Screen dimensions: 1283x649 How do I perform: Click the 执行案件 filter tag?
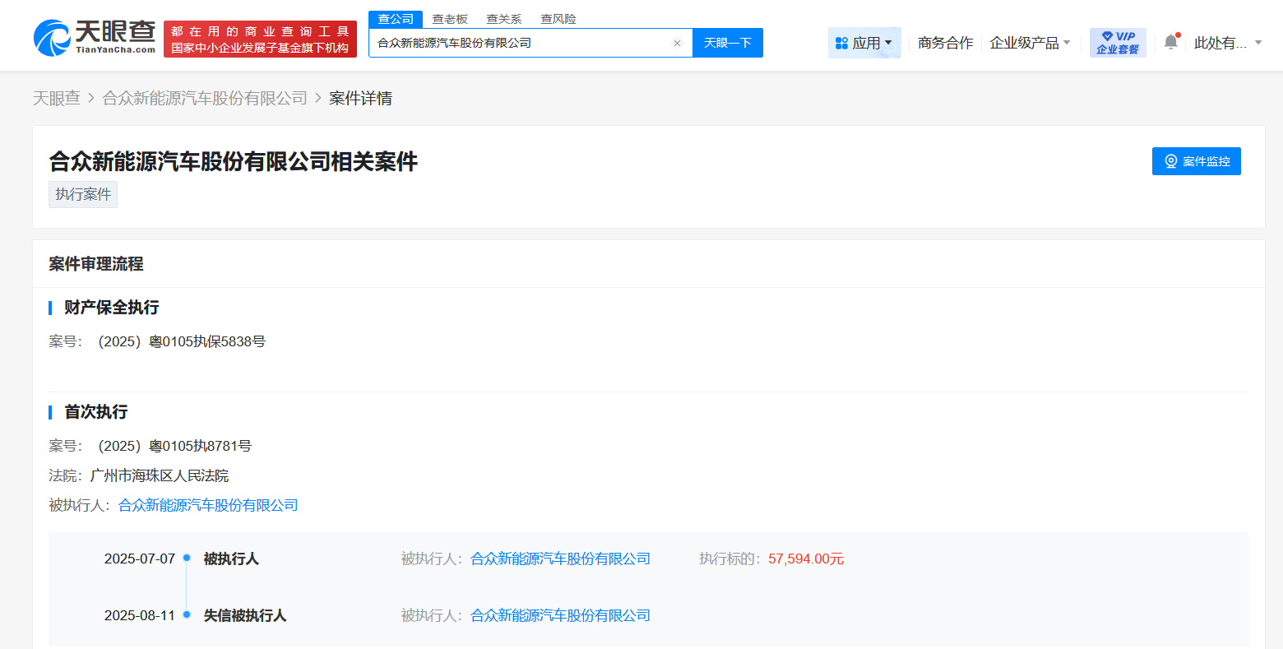click(x=82, y=194)
